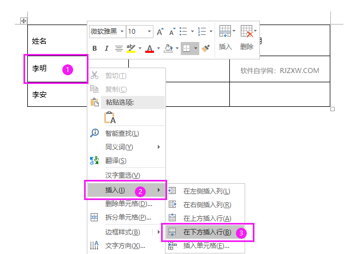
Task: Open bullet list dropdown arrow
Action: (x=192, y=32)
